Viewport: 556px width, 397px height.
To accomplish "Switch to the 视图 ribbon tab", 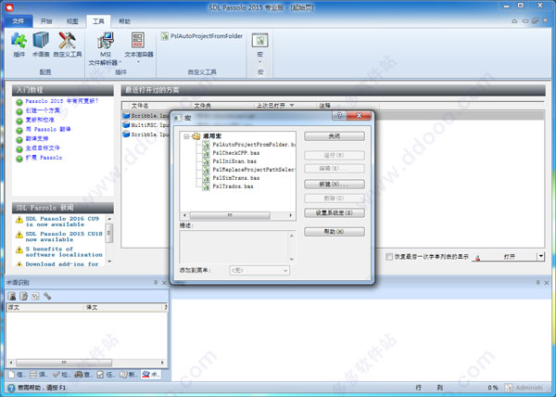I will (x=72, y=21).
